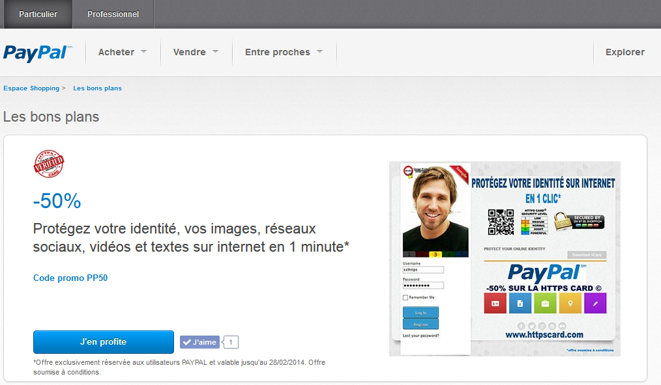Screen dimensions: 661x385
Task: Select the -50% discount text
Action: (x=57, y=201)
